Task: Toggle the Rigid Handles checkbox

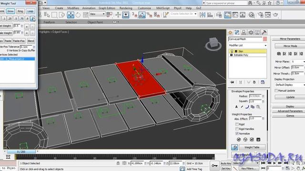Action: [x=237, y=129]
